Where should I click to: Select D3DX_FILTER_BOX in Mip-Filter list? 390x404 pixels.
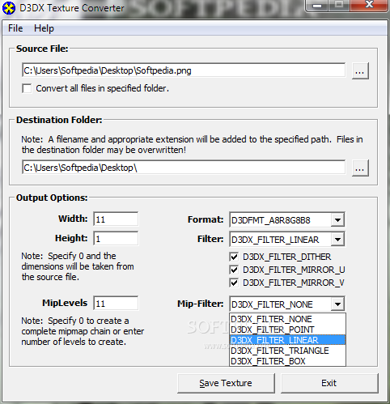287,361
